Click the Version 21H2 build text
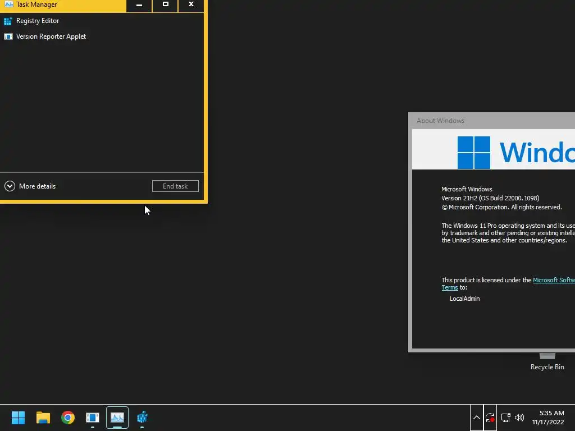This screenshot has width=575, height=431. [490, 198]
